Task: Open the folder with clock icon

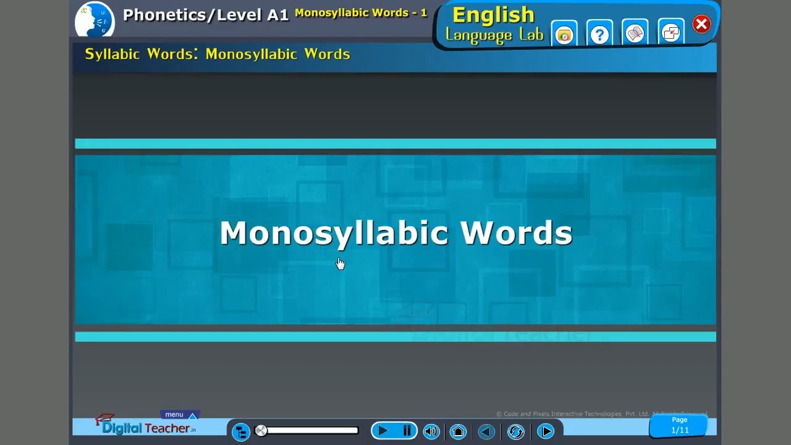Action: click(x=564, y=34)
